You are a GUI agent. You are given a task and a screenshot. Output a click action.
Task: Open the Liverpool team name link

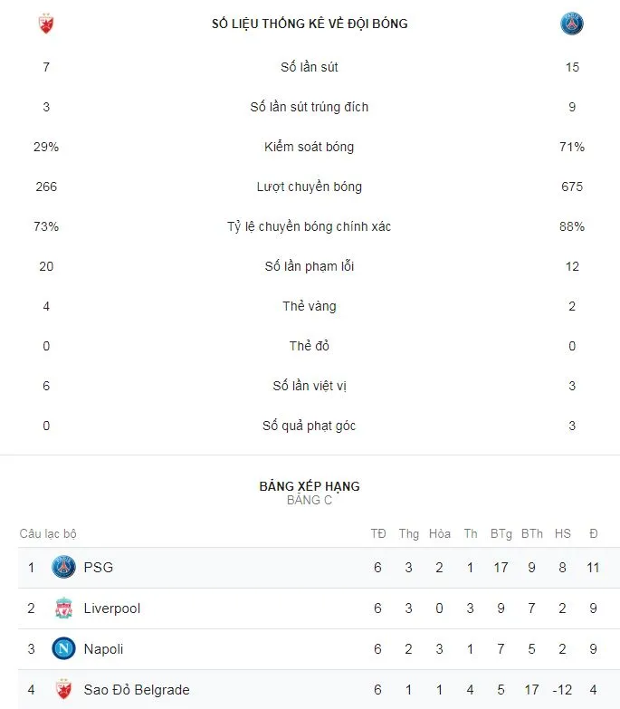tap(112, 608)
